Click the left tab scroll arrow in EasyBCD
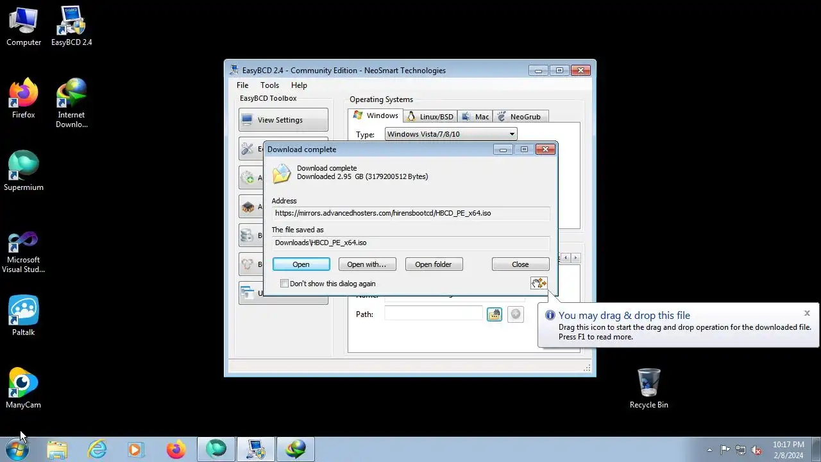The image size is (821, 462). coord(565,258)
